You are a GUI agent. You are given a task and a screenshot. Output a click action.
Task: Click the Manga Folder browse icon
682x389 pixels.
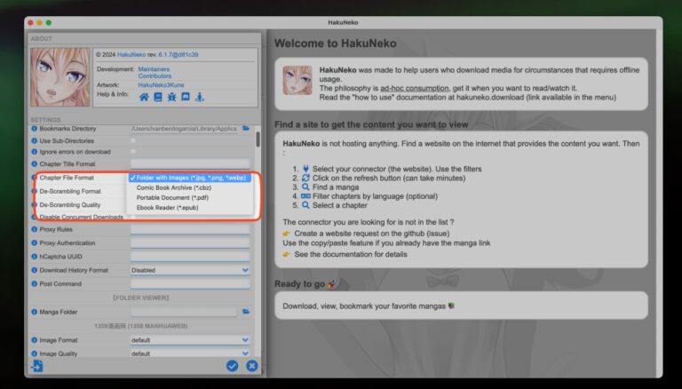click(246, 312)
